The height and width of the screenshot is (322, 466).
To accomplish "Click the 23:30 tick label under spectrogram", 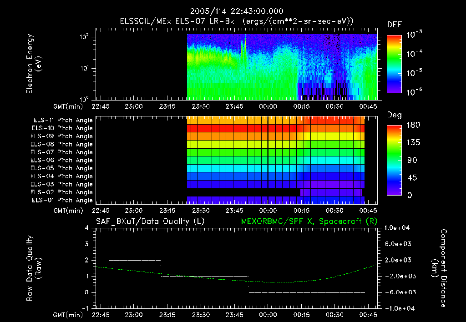I will pyautogui.click(x=201, y=106).
